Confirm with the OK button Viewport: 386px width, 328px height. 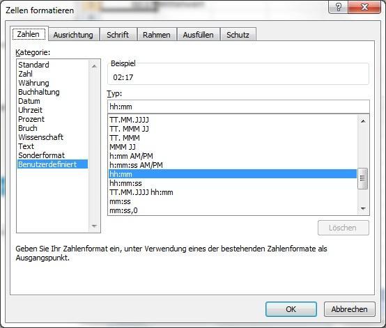291,309
